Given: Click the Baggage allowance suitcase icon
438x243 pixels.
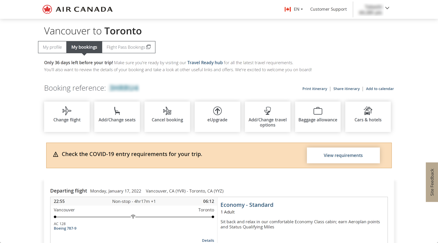Looking at the screenshot, I should (x=318, y=111).
